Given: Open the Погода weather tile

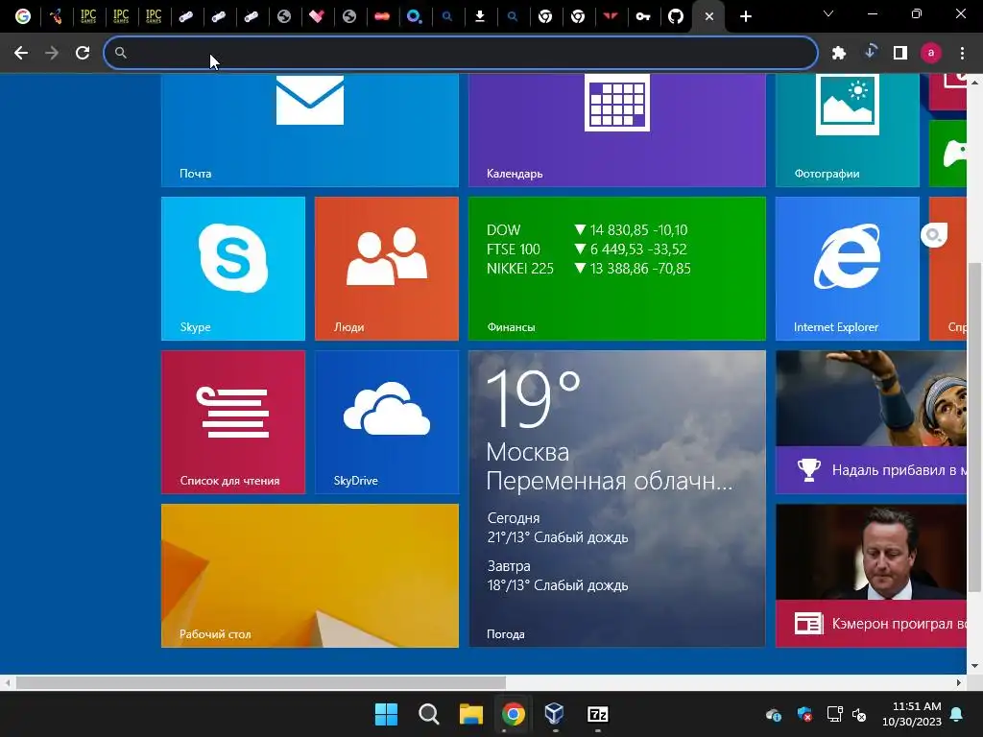Looking at the screenshot, I should [x=617, y=499].
